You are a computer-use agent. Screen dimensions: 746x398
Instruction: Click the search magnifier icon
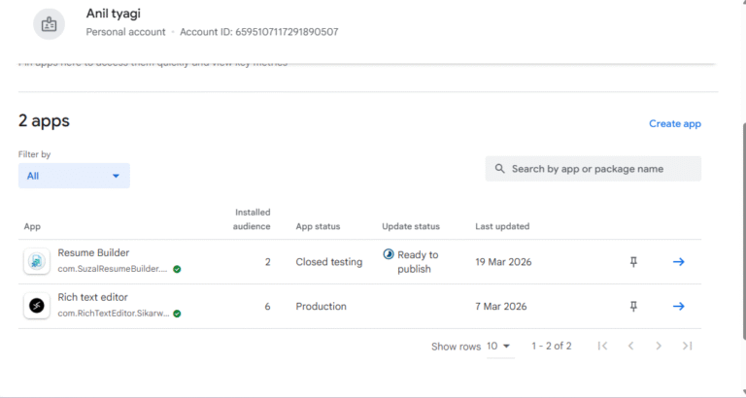[x=499, y=169]
